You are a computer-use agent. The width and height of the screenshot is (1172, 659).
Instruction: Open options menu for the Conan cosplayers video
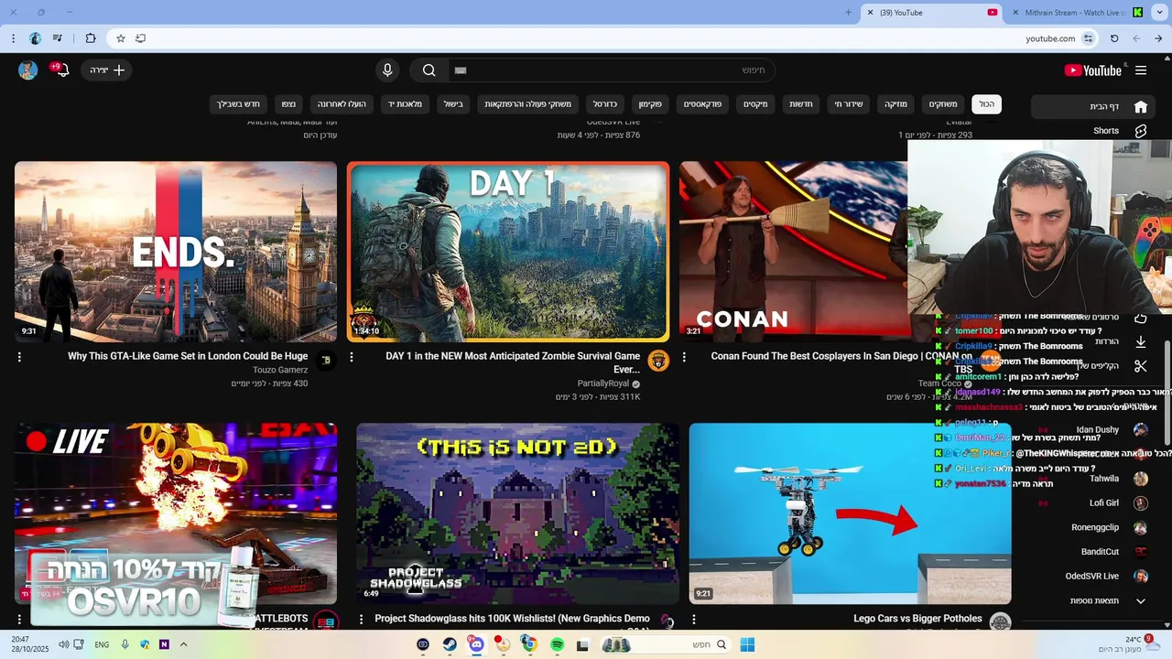tap(684, 357)
